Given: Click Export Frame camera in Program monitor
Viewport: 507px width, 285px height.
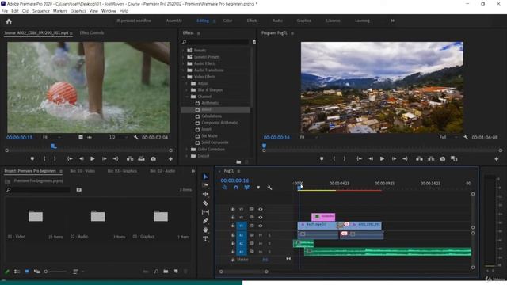Looking at the screenshot, I should [443, 158].
